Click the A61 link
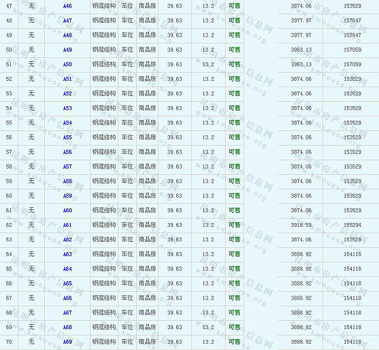The image size is (379, 350). click(68, 225)
